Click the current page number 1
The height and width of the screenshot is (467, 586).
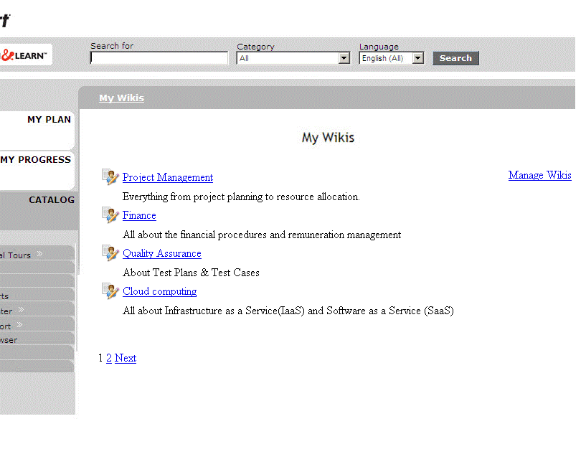(x=100, y=358)
